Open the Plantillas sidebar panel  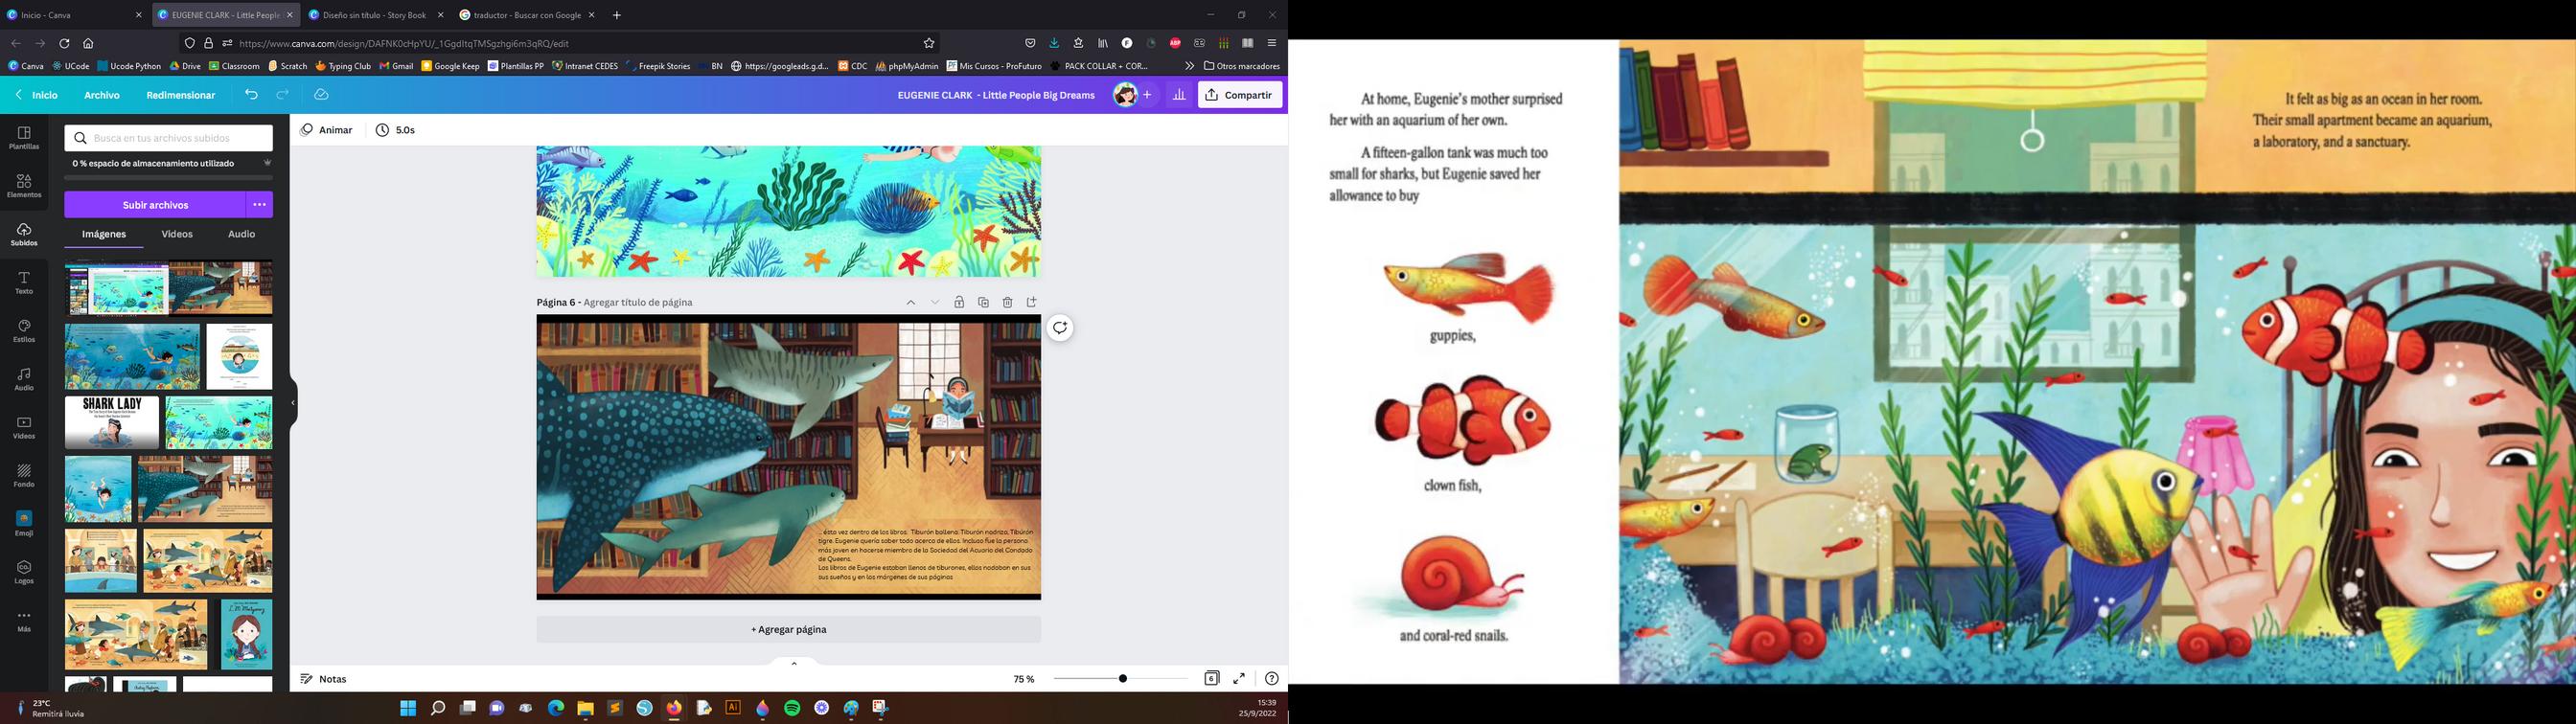point(24,138)
